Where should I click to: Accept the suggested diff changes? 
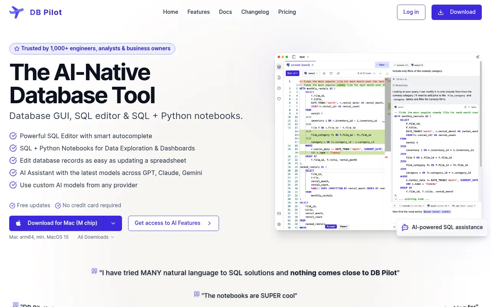pyautogui.click(x=331, y=226)
